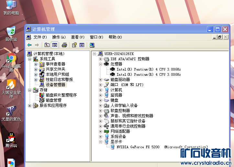The image size is (234, 167).
Task: Maximize the 计算机管理 window
Action: [217, 29]
